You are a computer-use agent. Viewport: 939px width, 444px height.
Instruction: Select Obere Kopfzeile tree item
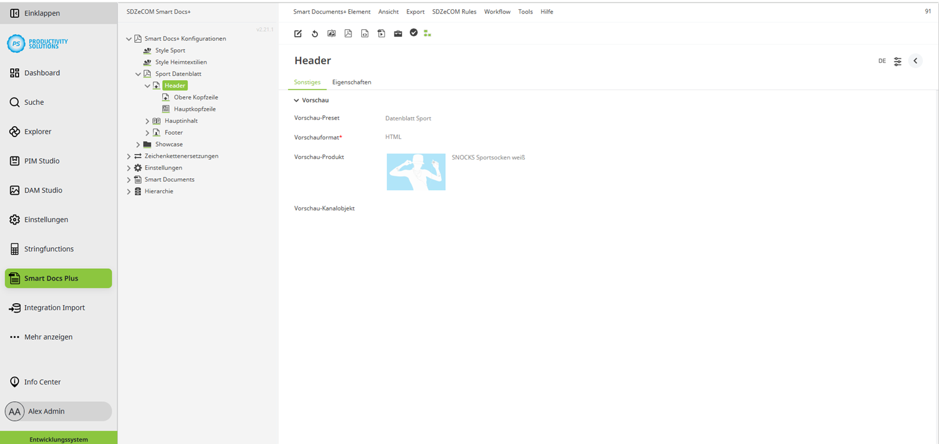click(x=196, y=97)
